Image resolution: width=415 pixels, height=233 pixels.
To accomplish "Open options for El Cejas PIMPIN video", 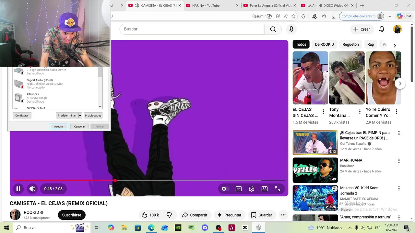I will click(x=399, y=133).
